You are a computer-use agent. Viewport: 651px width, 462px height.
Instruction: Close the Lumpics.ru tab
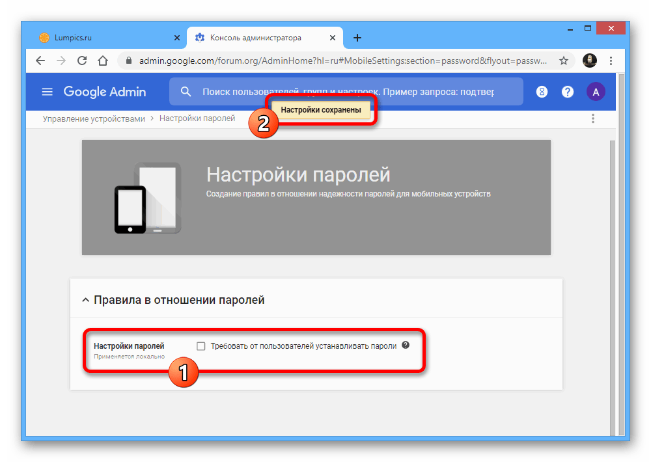tap(177, 38)
